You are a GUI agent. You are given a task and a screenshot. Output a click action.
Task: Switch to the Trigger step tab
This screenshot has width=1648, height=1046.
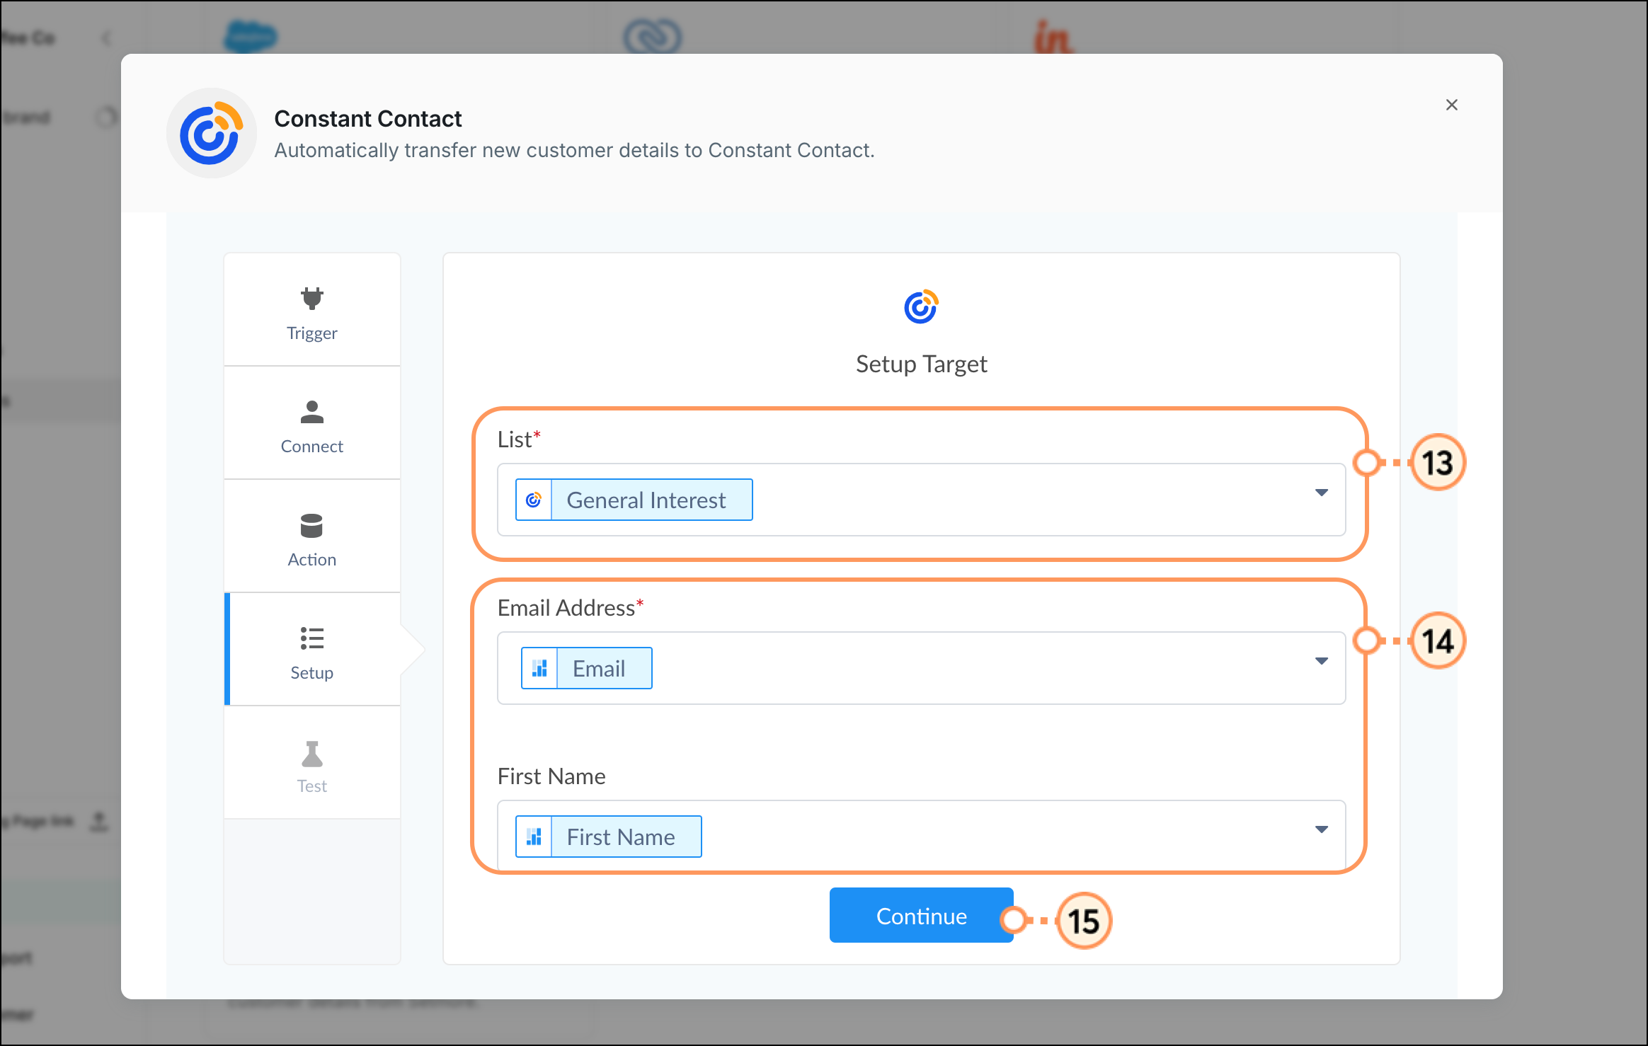point(312,309)
